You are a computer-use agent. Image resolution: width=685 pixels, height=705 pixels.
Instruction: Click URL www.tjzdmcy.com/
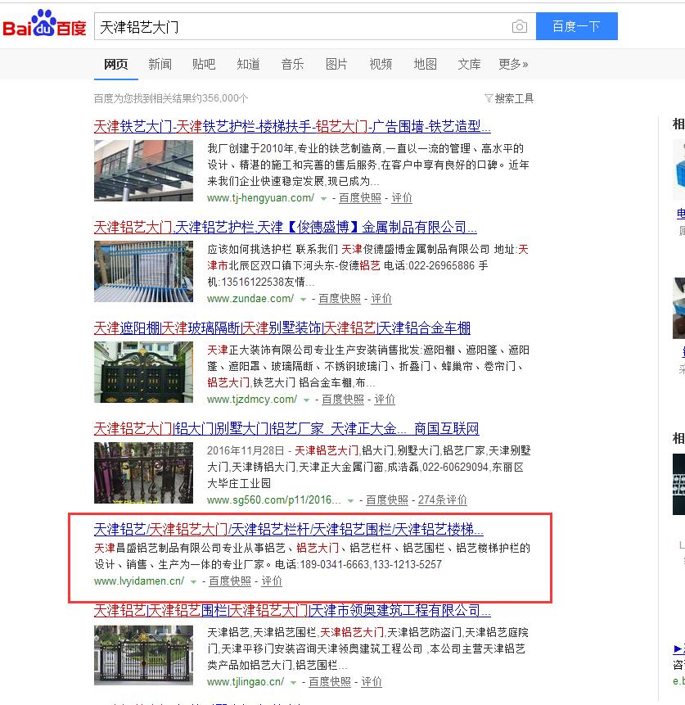[x=252, y=400]
